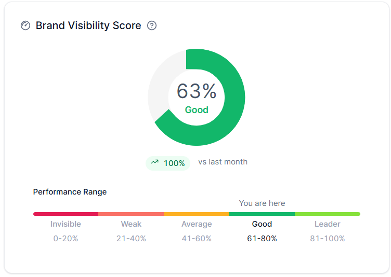Click the Leader range label
This screenshot has width=391, height=277.
coord(328,224)
